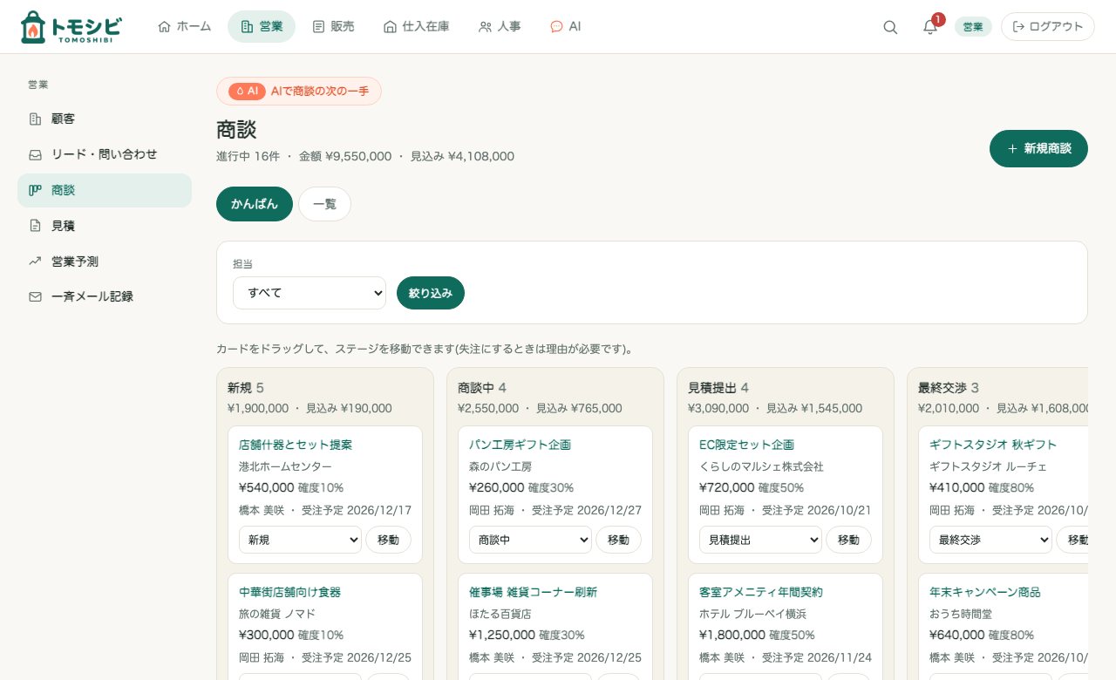
Task: Click the home icon beside ホーム
Action: [164, 27]
